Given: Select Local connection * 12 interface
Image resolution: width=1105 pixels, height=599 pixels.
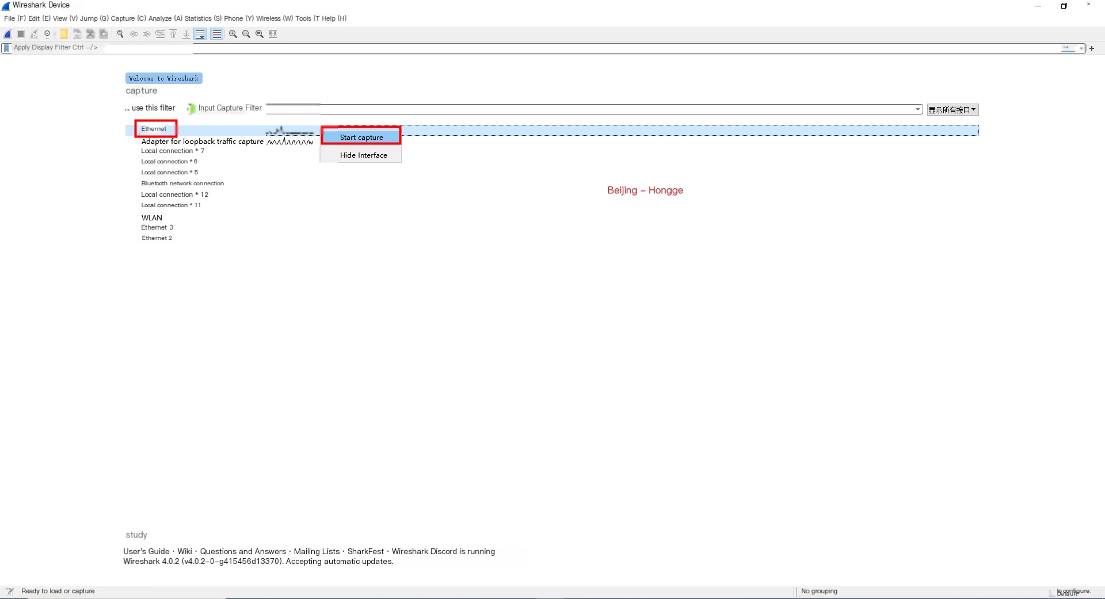Looking at the screenshot, I should (x=174, y=194).
